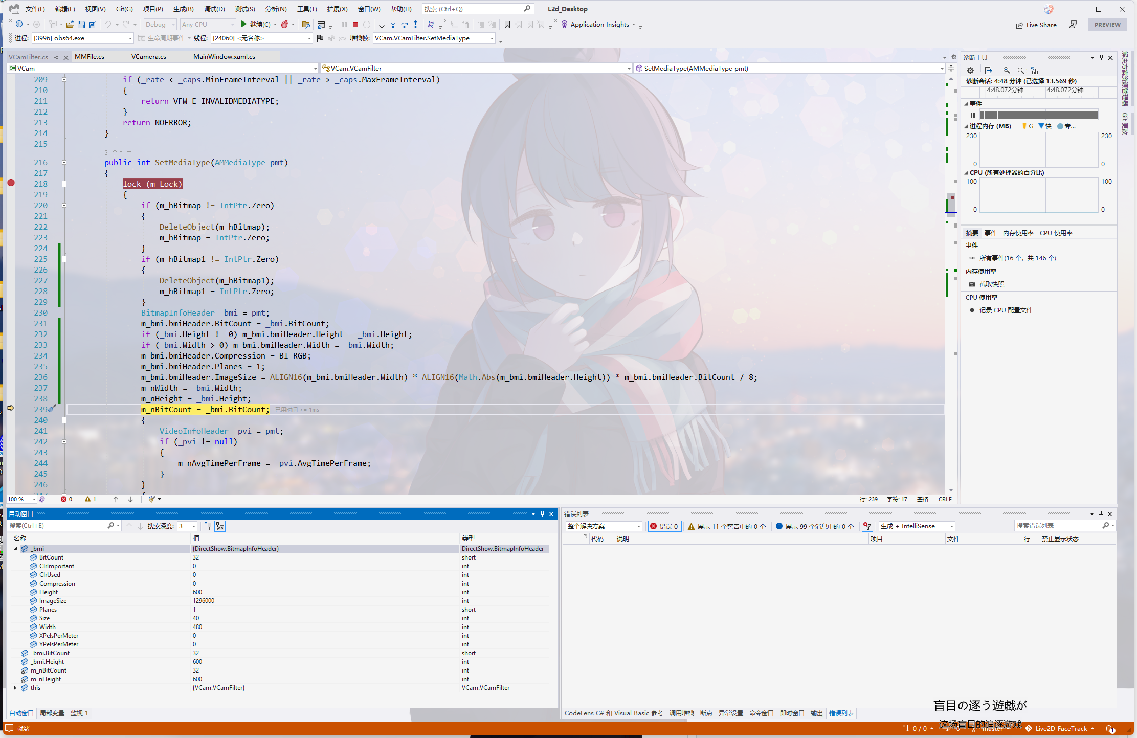Image resolution: width=1137 pixels, height=738 pixels.
Task: Switch to the 局部变量 tab
Action: [x=52, y=713]
